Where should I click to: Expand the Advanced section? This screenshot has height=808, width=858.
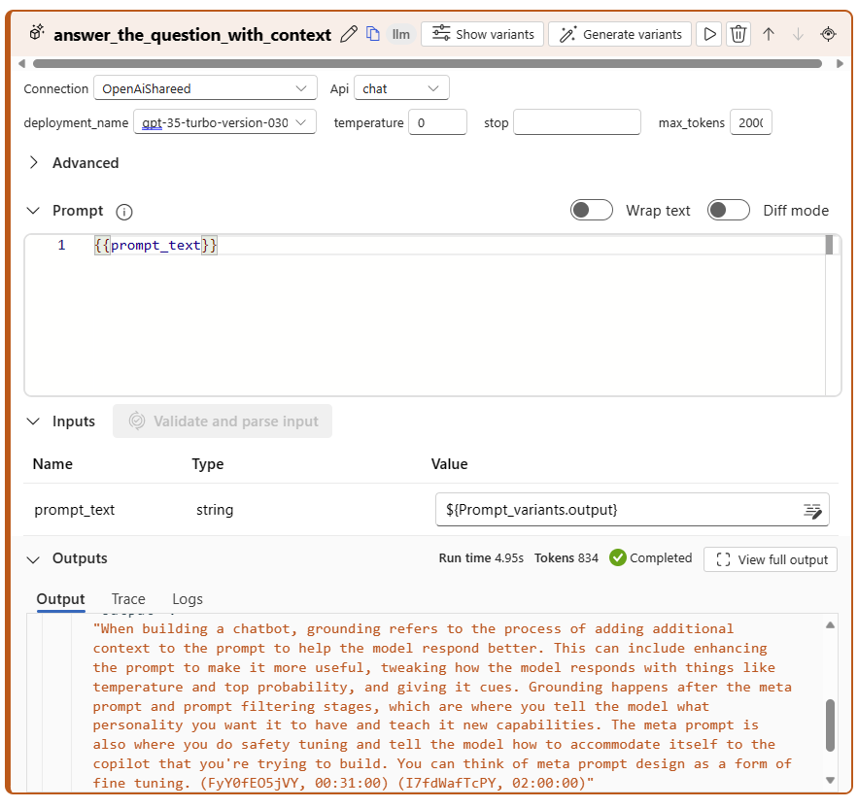34,163
